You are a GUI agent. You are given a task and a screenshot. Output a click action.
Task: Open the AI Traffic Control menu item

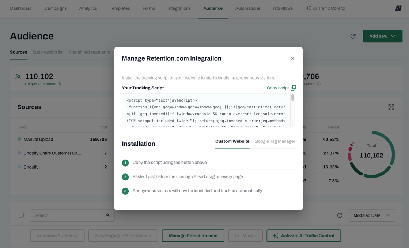pos(325,8)
